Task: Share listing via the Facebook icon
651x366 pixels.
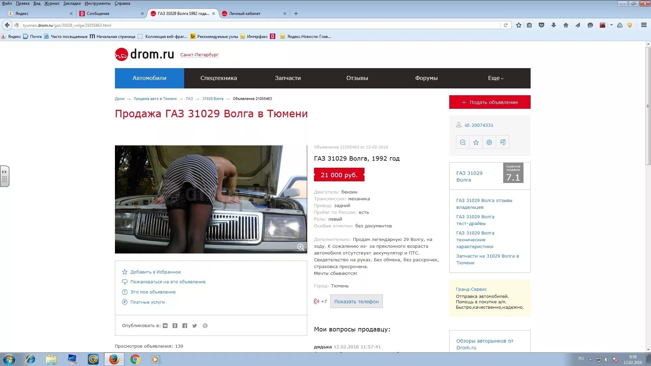Action: click(x=184, y=326)
